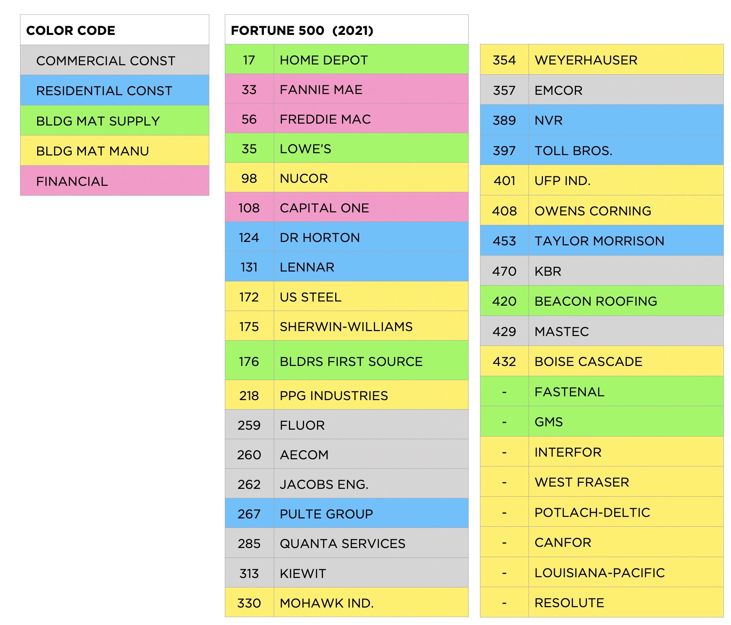This screenshot has height=625, width=731.
Task: Click the FORTUNE 500 (2021) heading
Action: tap(302, 30)
